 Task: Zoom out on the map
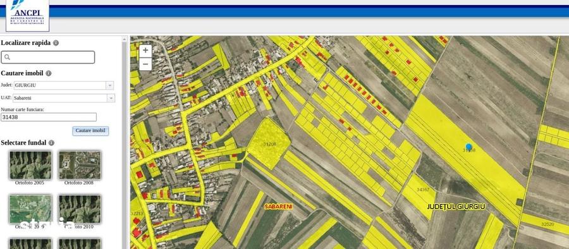pos(145,64)
